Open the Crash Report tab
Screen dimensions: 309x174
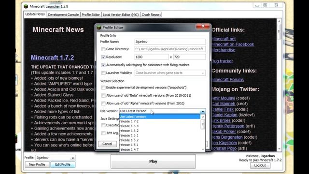pyautogui.click(x=151, y=14)
